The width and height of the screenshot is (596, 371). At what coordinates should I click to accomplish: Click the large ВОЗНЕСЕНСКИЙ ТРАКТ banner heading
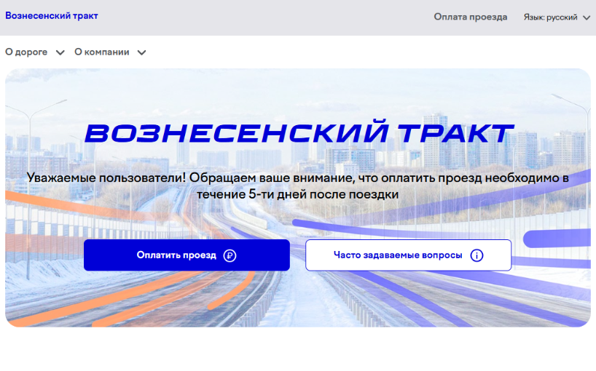coord(299,133)
